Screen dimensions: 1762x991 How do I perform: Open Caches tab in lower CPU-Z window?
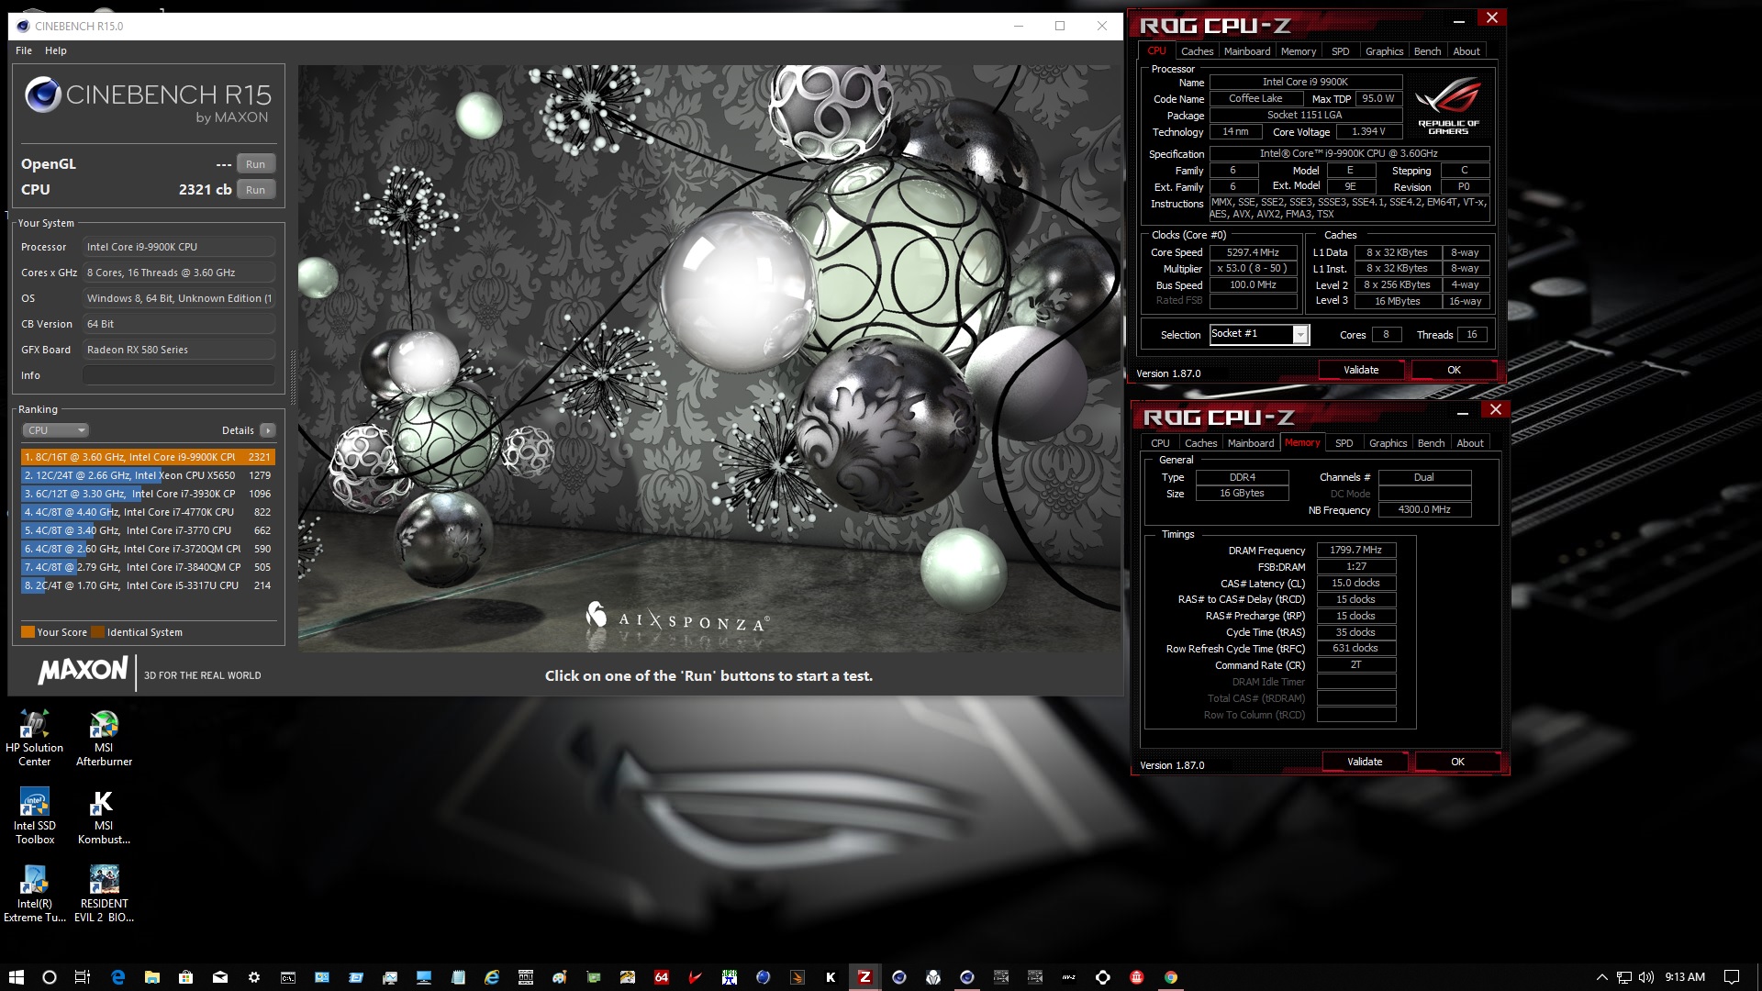1200,443
